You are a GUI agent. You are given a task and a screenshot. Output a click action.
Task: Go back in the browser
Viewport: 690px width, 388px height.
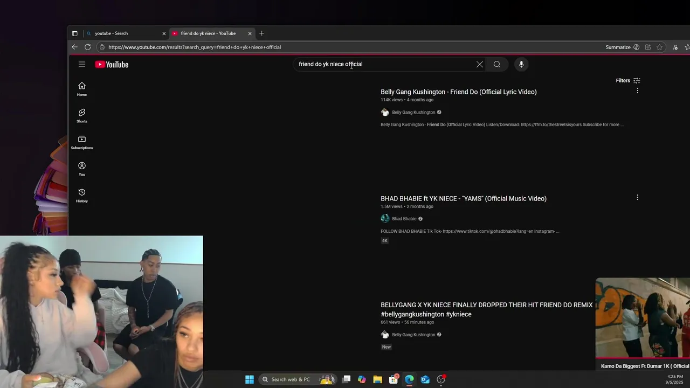point(74,47)
